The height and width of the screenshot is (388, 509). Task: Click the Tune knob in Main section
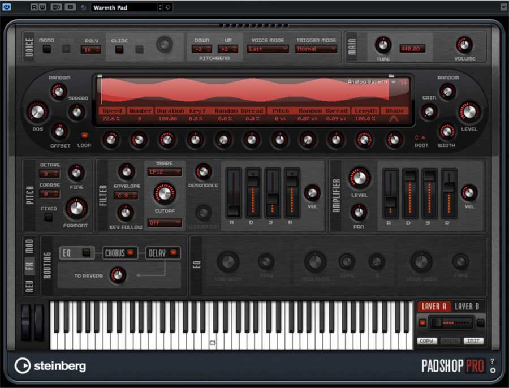383,45
